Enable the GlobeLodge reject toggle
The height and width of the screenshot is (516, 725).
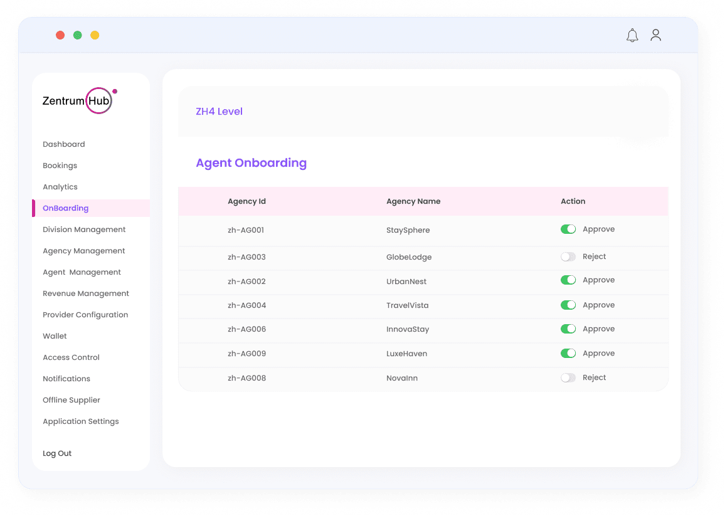(x=568, y=257)
